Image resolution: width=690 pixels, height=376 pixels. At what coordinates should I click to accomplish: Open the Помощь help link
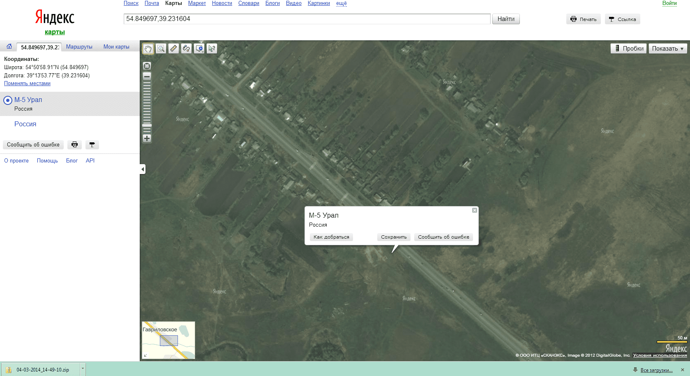click(47, 161)
